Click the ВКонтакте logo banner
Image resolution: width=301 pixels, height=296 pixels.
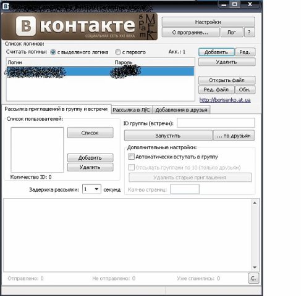[80, 27]
